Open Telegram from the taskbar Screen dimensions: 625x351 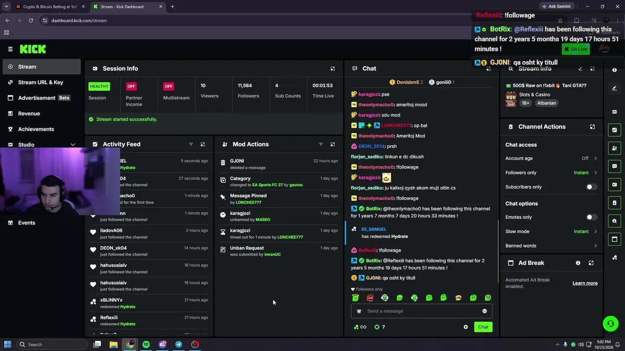179,345
